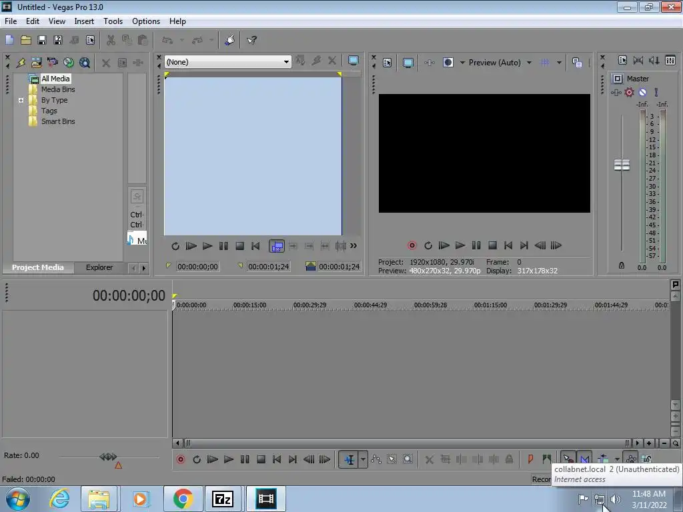Open the Search Media Bins magnifier icon
Screen dimensions: 683x512
coord(85,63)
